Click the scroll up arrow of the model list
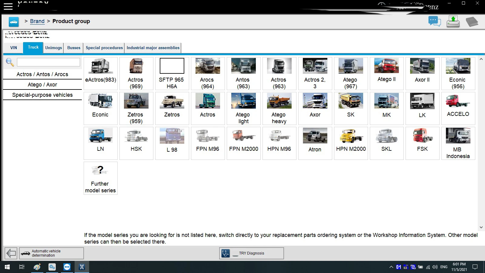 click(481, 59)
